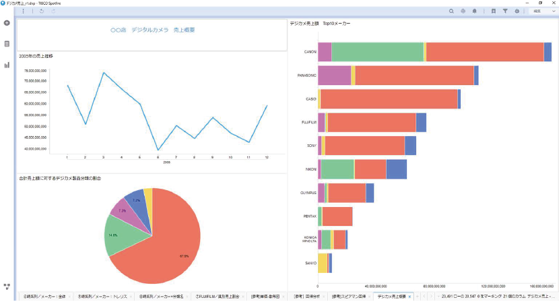Open the settings gear icon
This screenshot has width=559, height=302.
tap(517, 11)
